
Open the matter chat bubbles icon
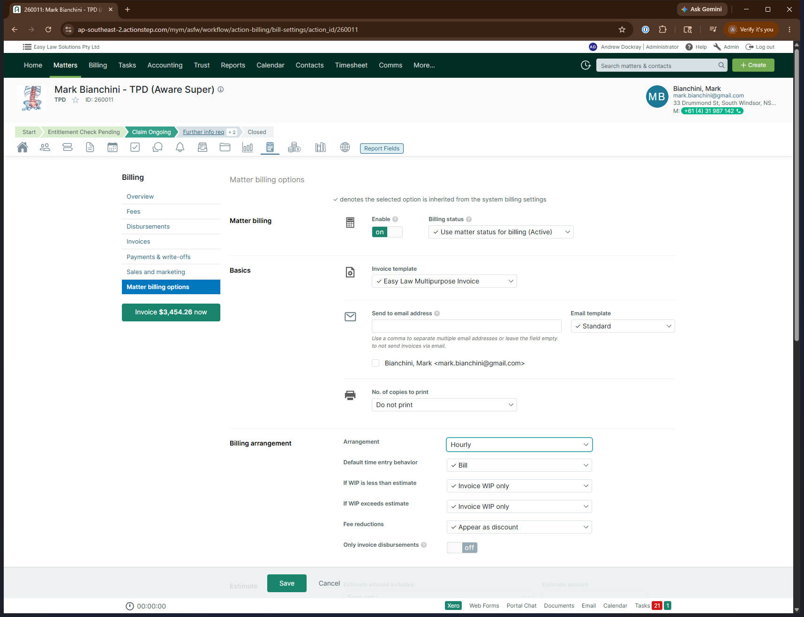tap(158, 148)
